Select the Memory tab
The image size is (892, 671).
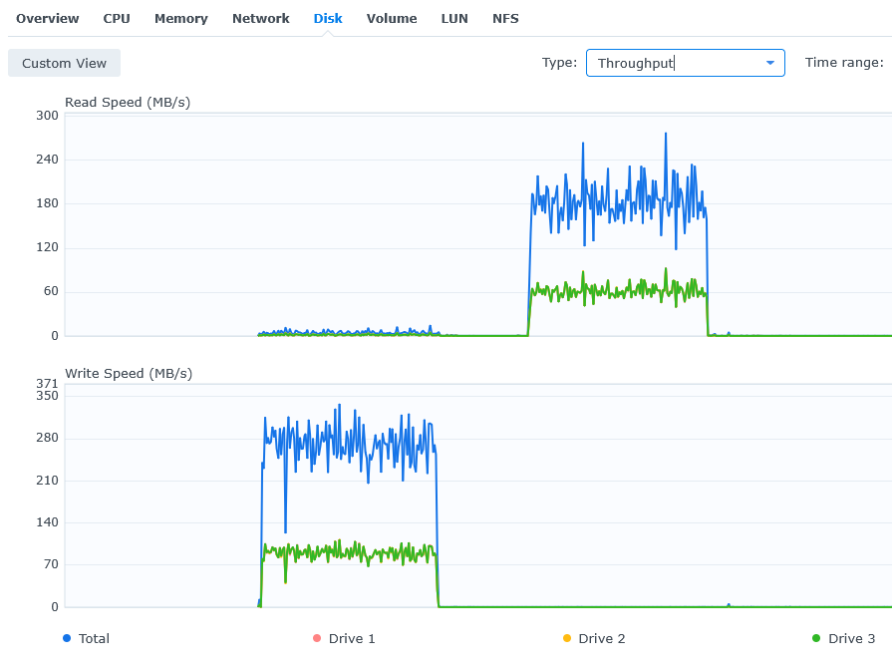181,18
